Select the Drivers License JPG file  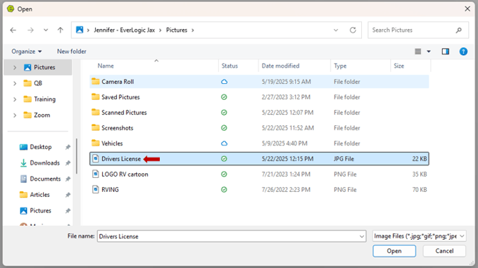259,159
